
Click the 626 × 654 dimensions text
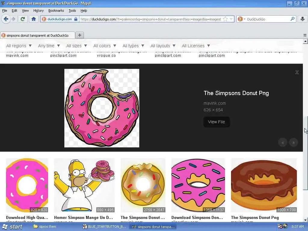pos(213,110)
